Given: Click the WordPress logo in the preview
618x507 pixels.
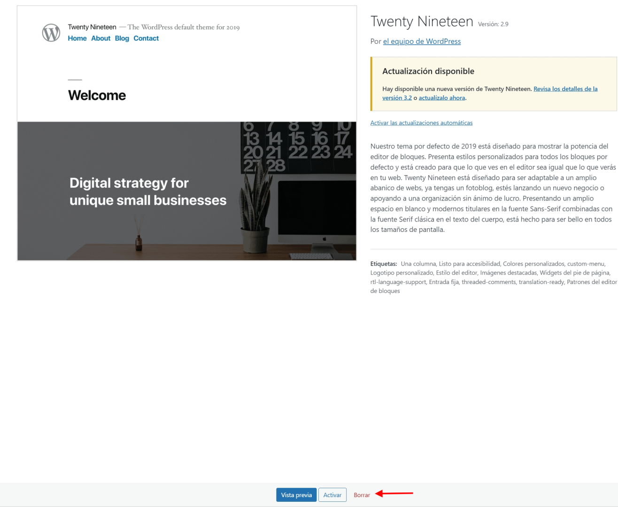Looking at the screenshot, I should point(51,33).
